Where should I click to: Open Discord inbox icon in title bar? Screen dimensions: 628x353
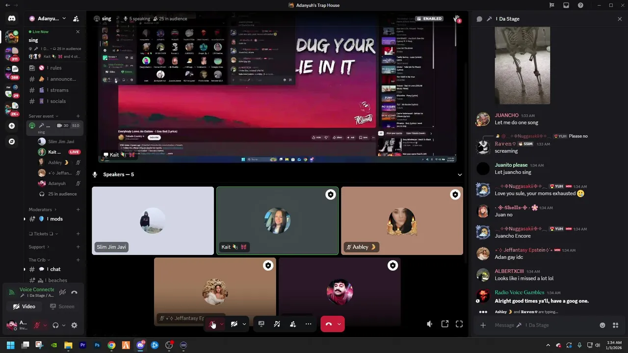click(566, 5)
